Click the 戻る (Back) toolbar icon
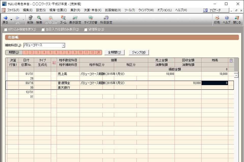 click(5, 20)
